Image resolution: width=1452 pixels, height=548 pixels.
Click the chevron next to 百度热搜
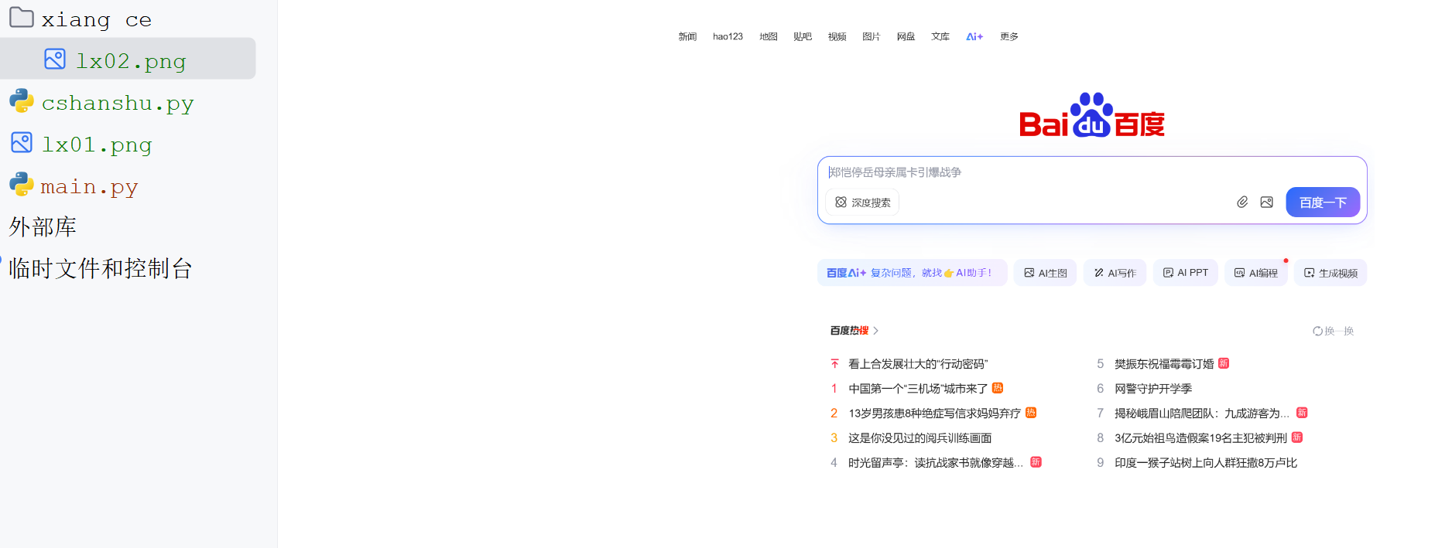(x=875, y=331)
